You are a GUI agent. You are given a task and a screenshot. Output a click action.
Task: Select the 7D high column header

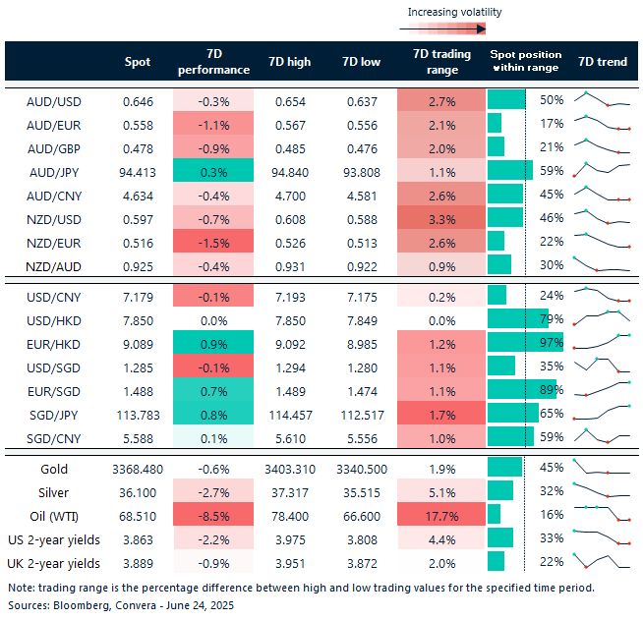pyautogui.click(x=289, y=62)
